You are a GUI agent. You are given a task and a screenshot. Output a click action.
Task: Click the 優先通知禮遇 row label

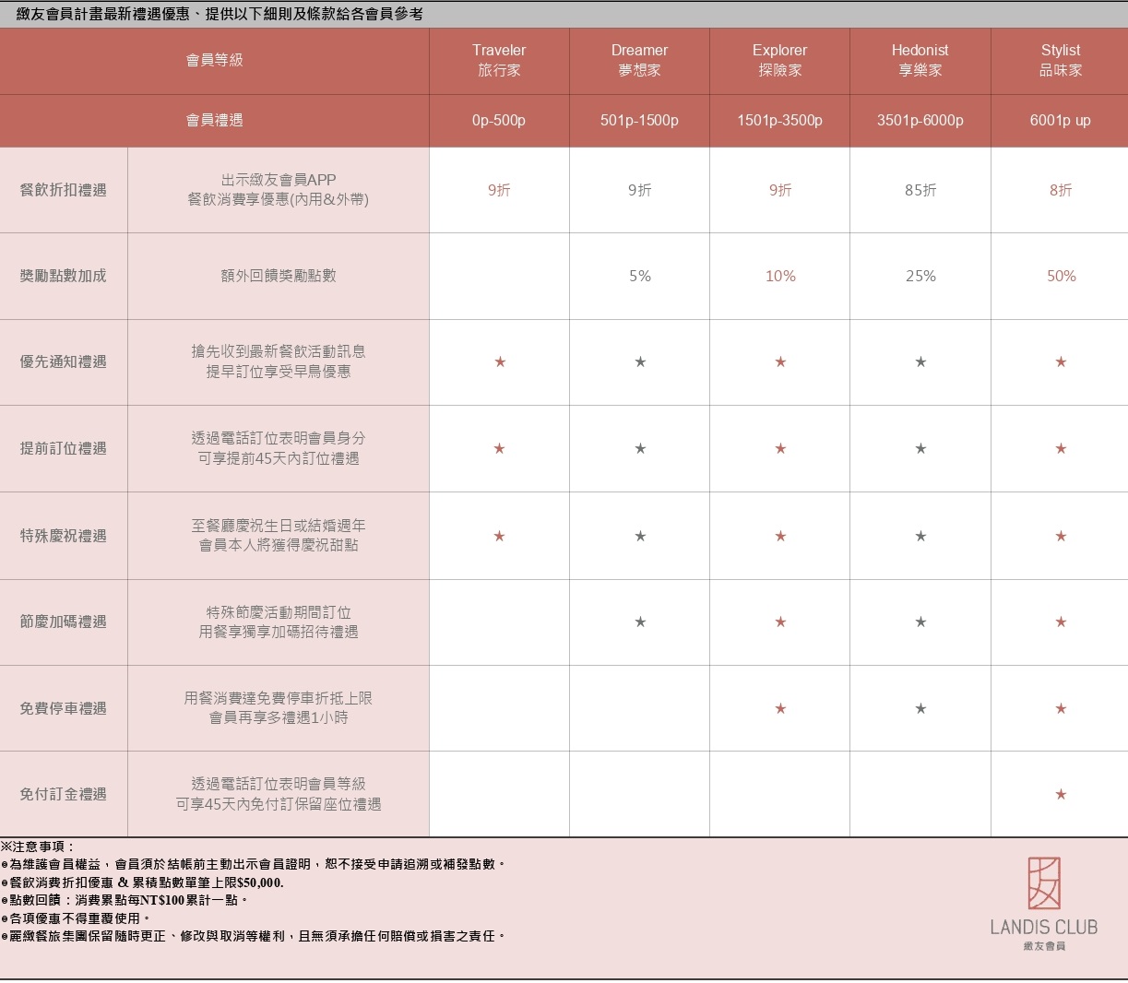64,361
